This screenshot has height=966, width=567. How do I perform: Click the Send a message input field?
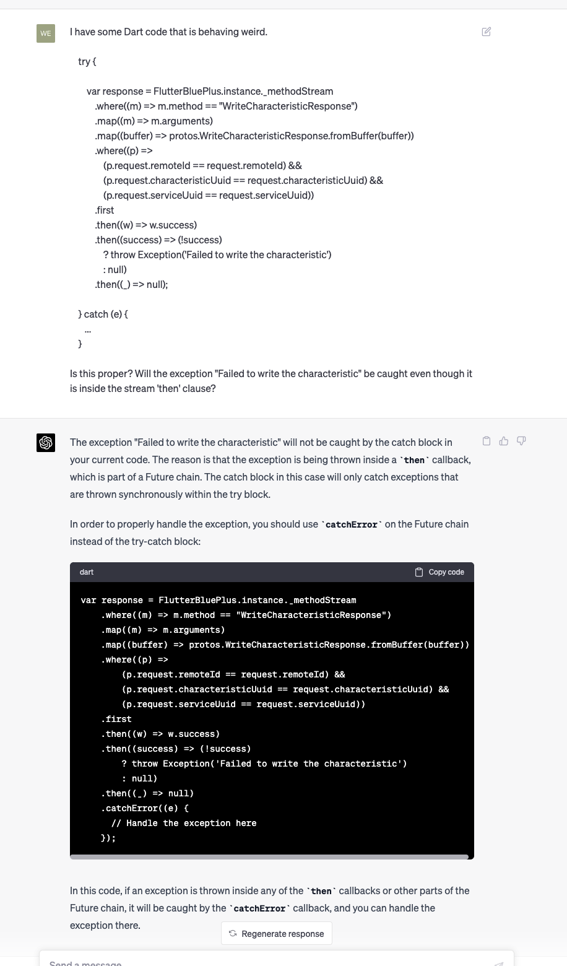click(248, 962)
